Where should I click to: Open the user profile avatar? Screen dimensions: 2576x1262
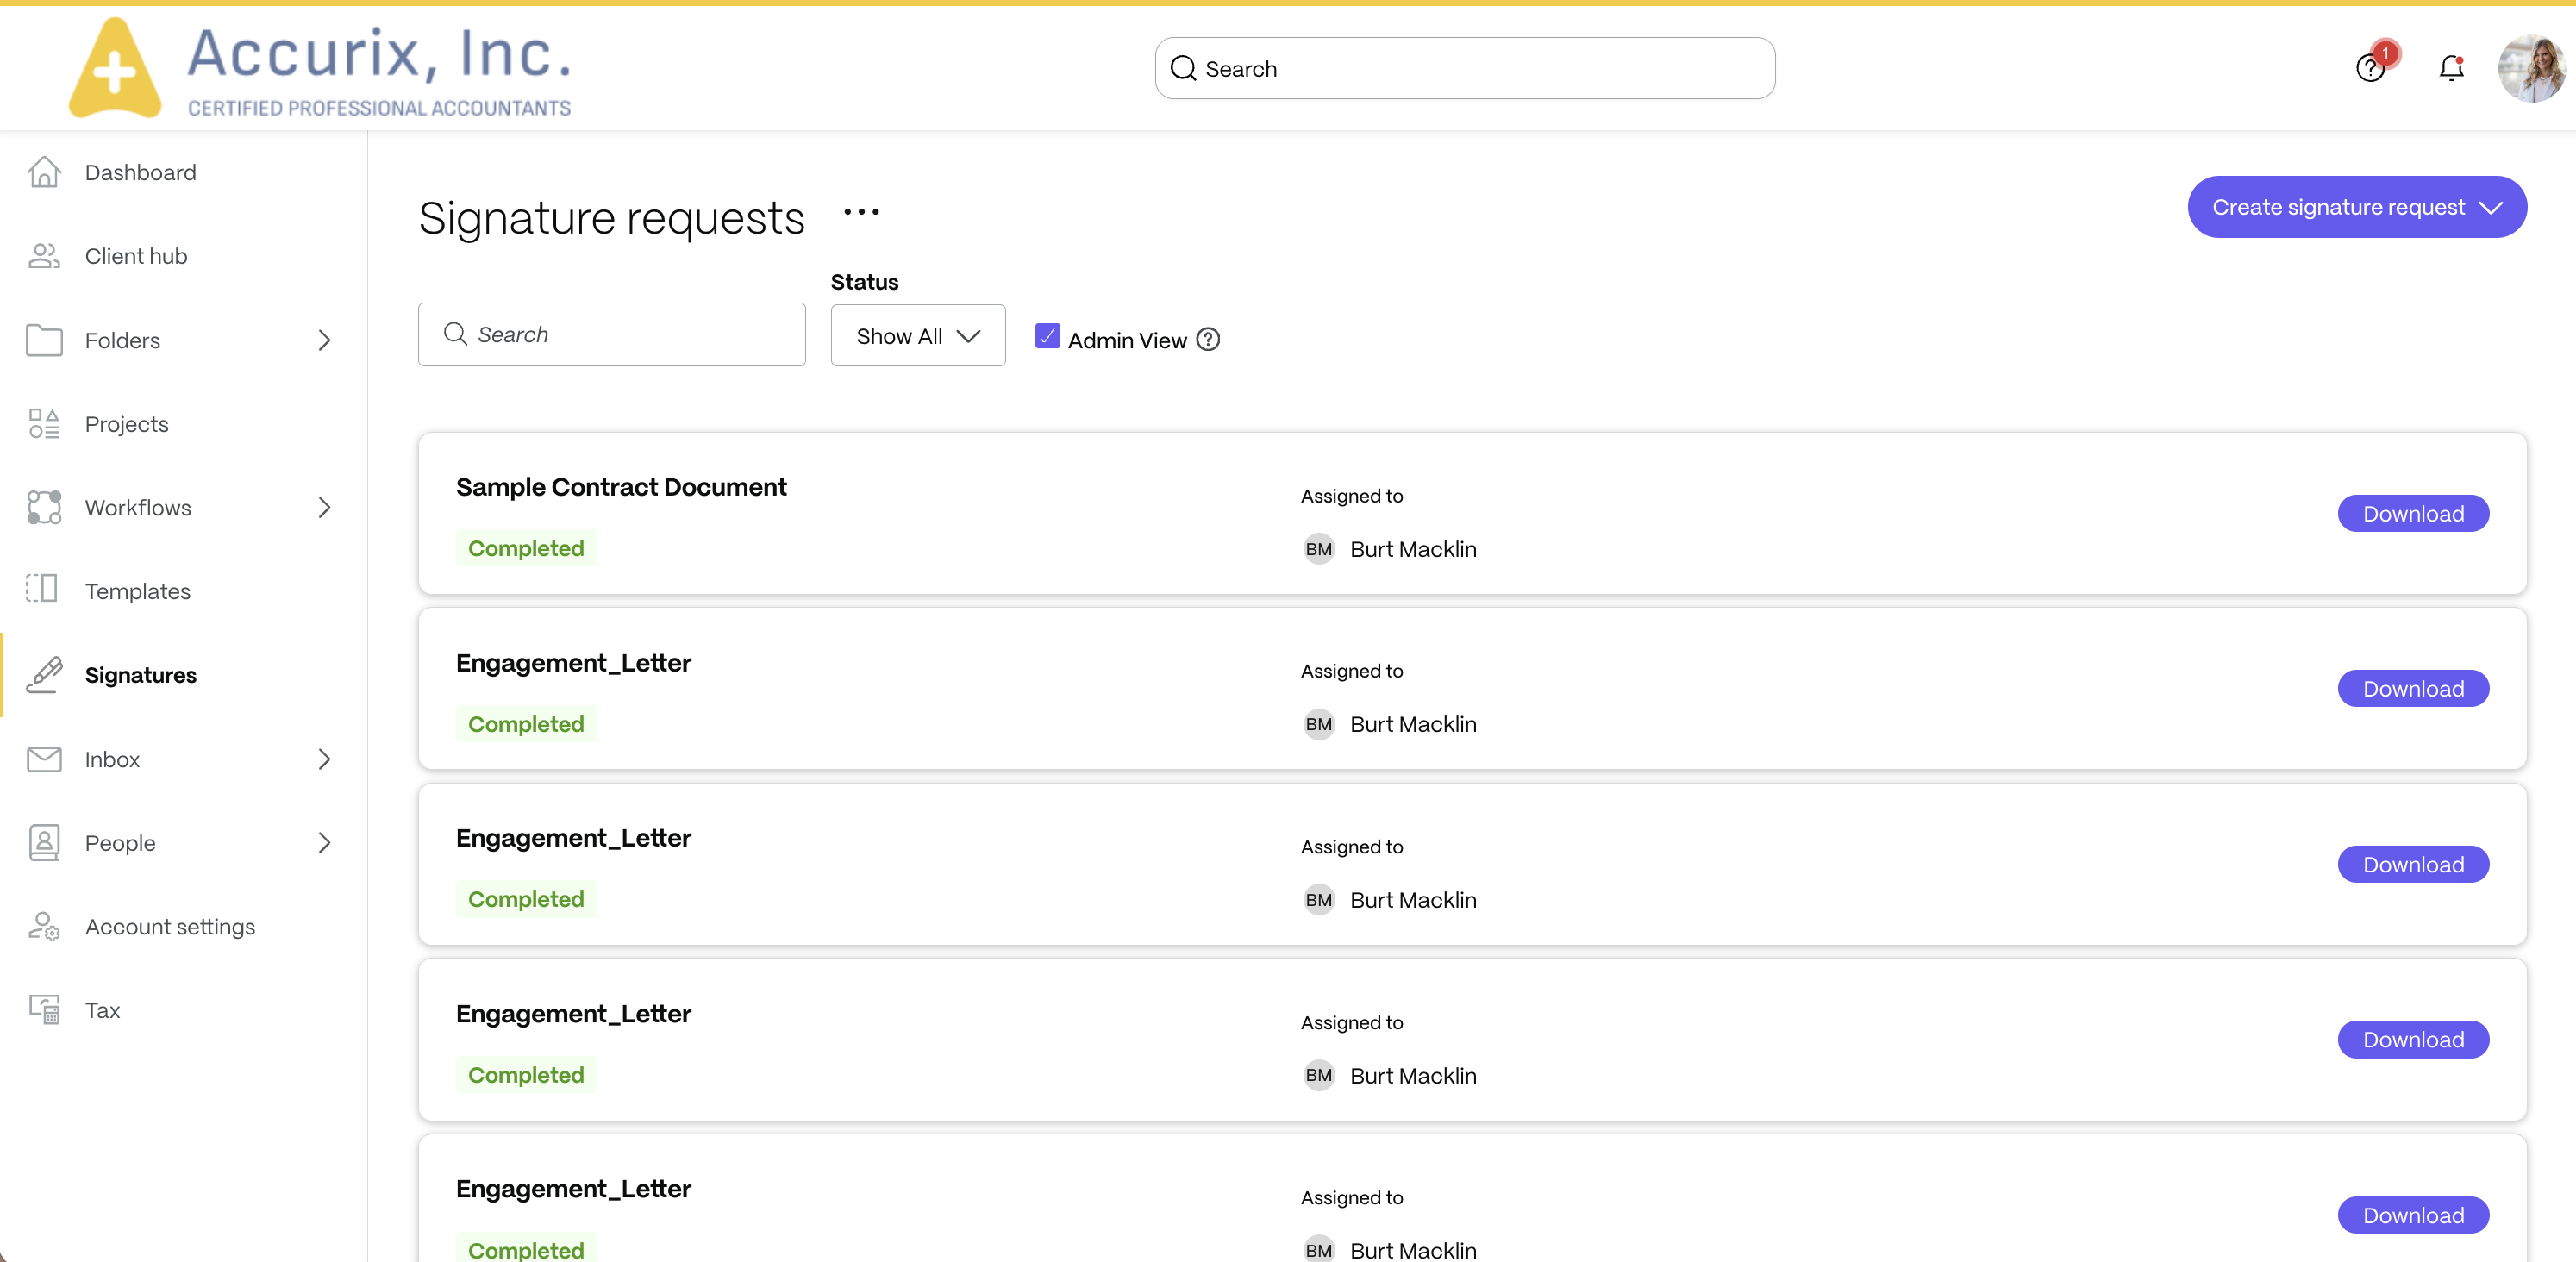(x=2531, y=68)
